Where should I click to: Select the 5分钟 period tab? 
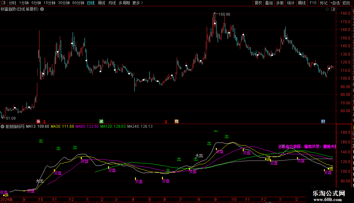point(36,3)
